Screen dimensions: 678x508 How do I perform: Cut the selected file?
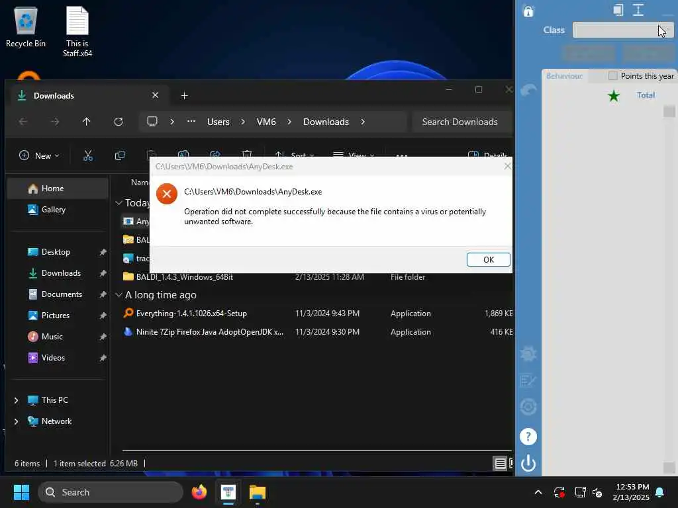click(88, 155)
